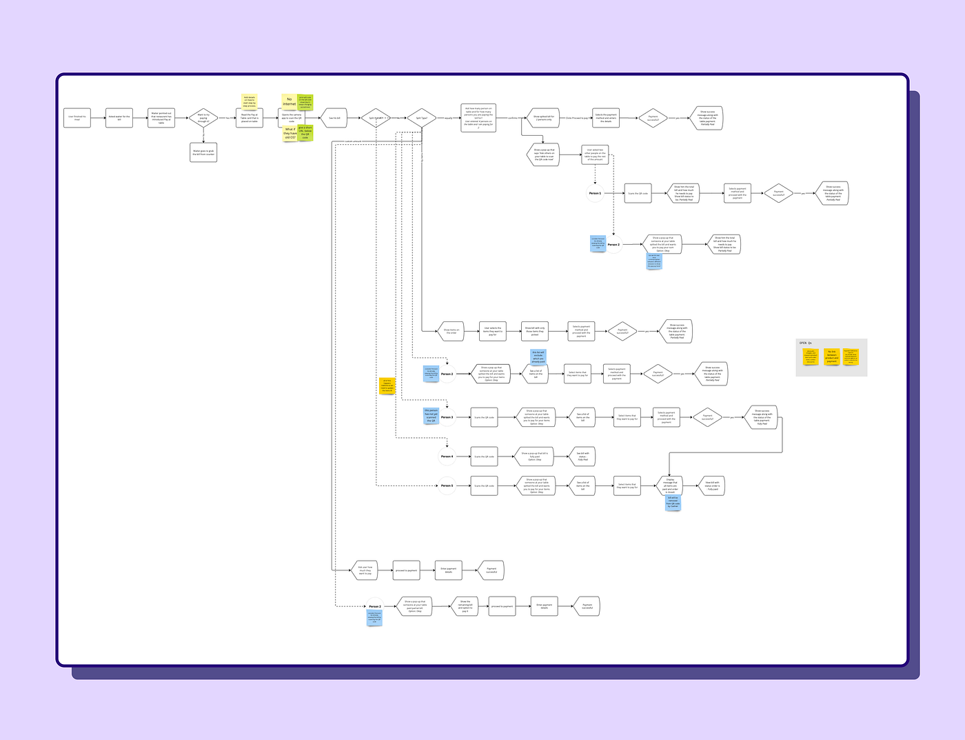Select the 'See bill with status: Fully Paid' node
Image resolution: width=965 pixels, height=740 pixels.
(x=582, y=457)
